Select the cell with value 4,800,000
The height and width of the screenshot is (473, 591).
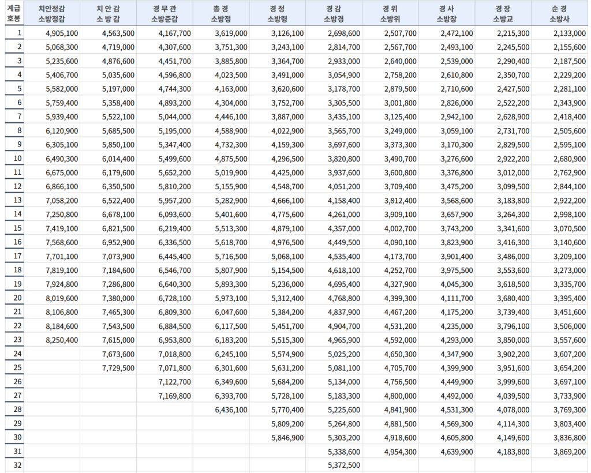click(400, 396)
